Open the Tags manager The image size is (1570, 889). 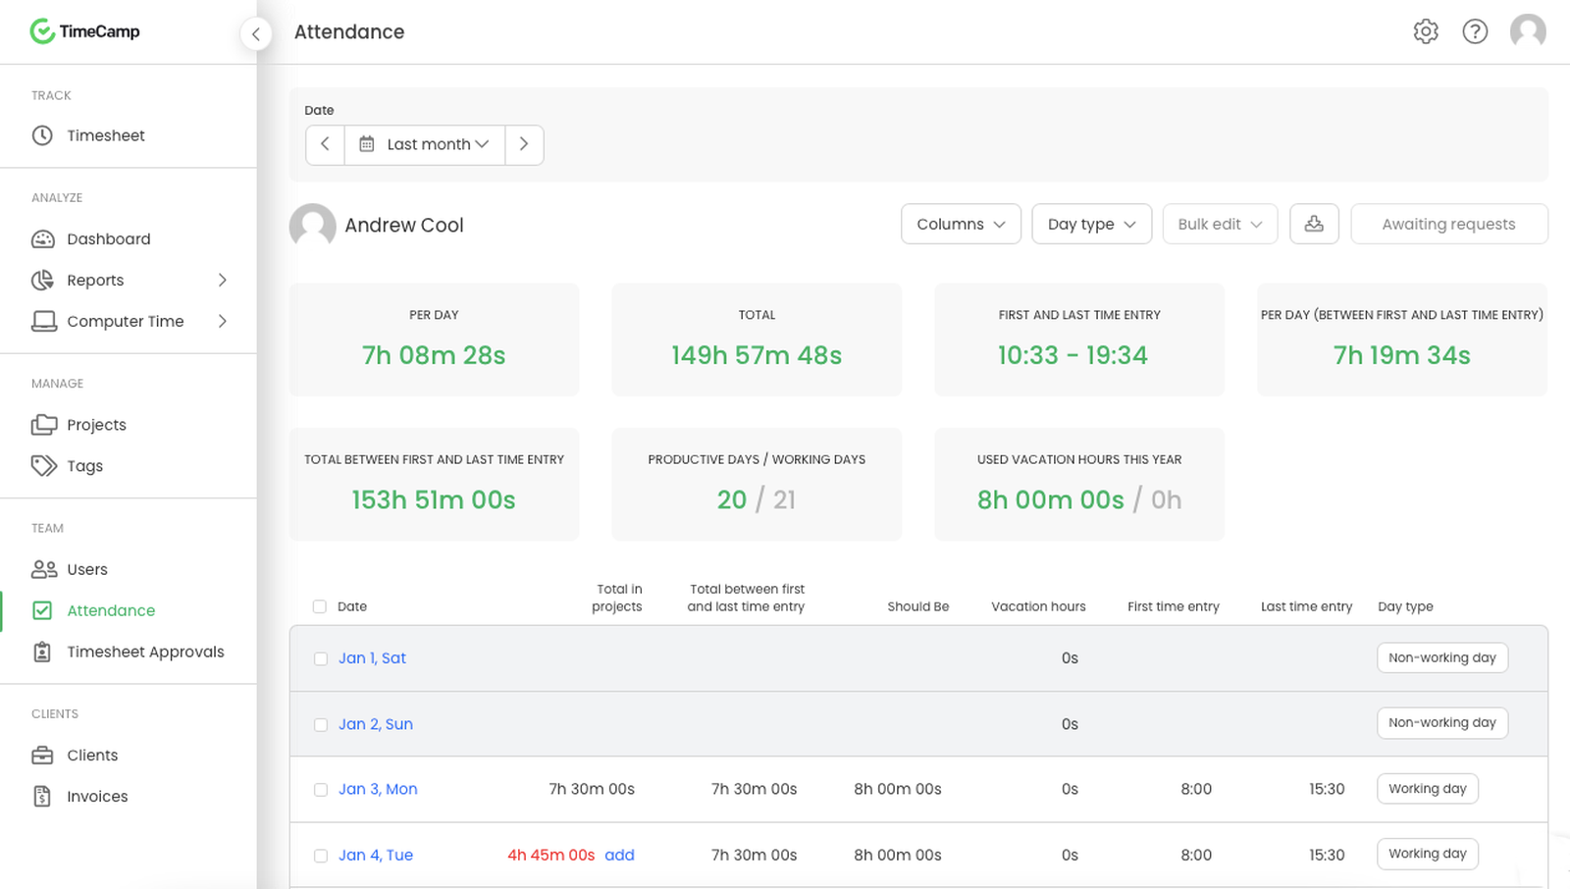coord(83,465)
